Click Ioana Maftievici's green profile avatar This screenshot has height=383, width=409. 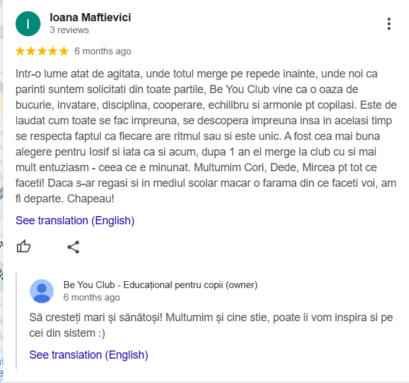coord(28,24)
